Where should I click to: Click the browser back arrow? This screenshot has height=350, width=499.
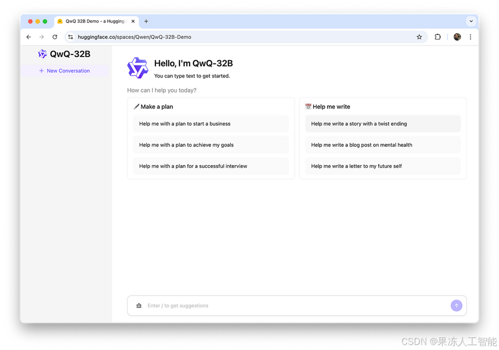coord(29,37)
